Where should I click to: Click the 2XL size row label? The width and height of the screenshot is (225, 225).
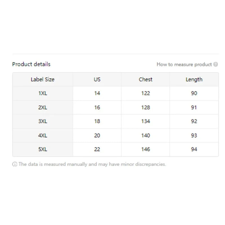click(x=43, y=107)
